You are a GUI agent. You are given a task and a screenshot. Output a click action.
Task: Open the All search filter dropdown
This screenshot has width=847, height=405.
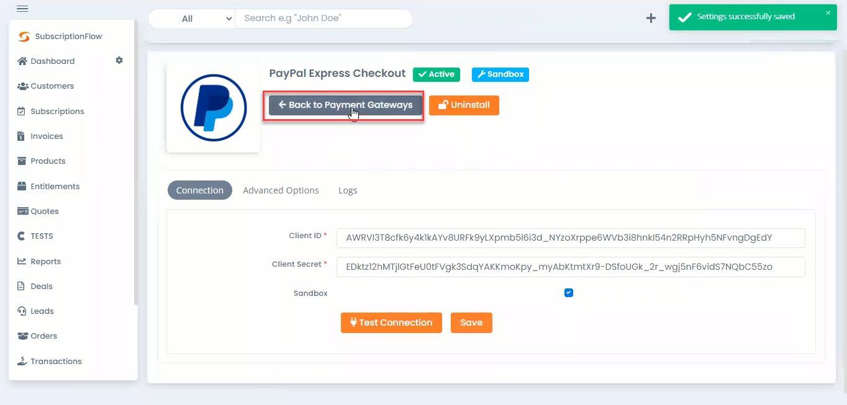coord(192,19)
